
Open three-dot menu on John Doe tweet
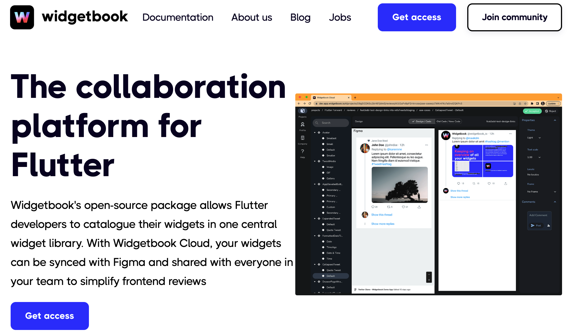click(426, 145)
